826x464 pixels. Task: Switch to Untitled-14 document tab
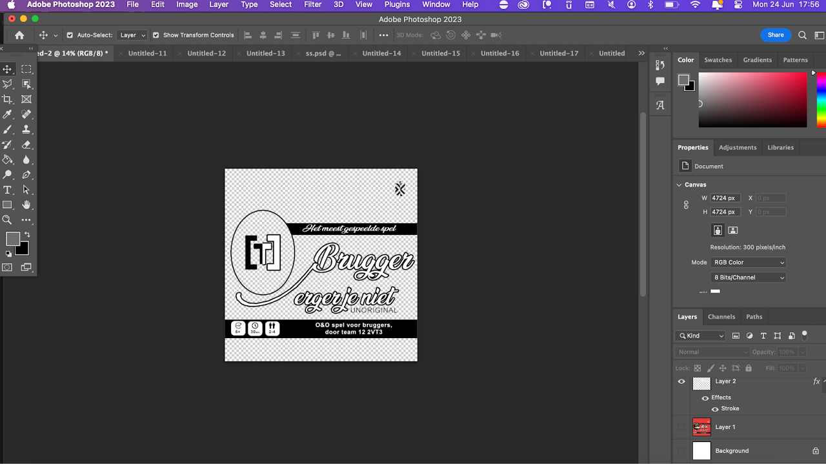click(381, 53)
